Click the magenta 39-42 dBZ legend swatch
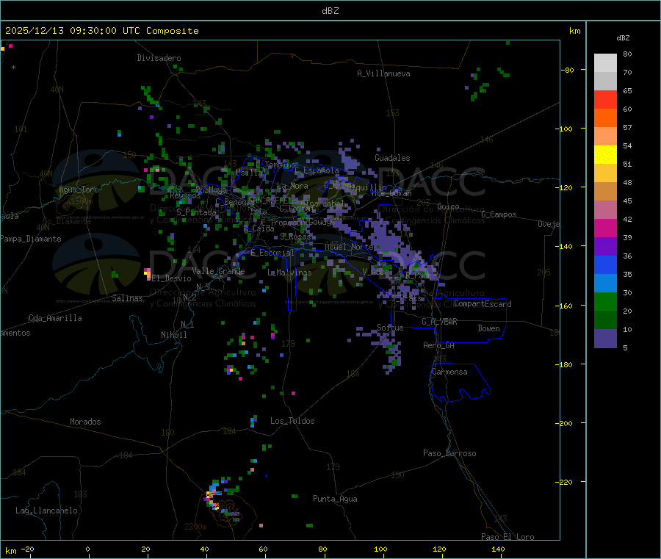The height and width of the screenshot is (559, 661). click(605, 228)
